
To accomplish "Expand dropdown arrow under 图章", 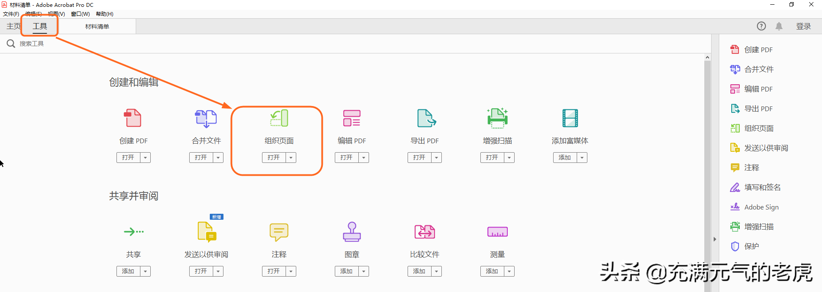I will (364, 271).
